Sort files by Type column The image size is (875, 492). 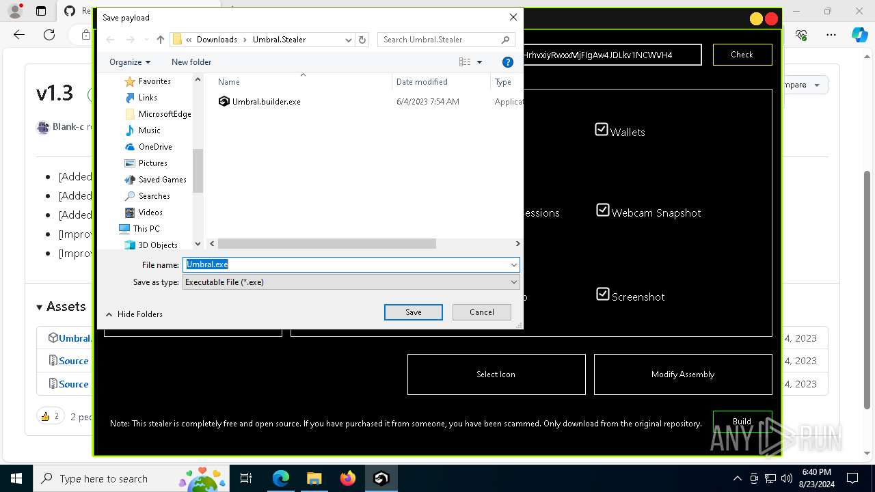(503, 82)
